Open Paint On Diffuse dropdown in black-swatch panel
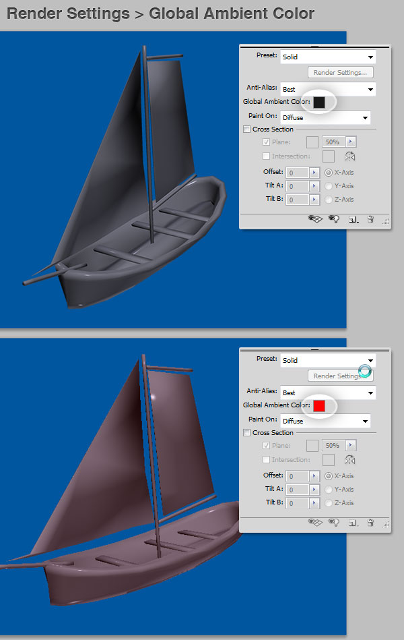404x640 pixels. click(x=325, y=117)
